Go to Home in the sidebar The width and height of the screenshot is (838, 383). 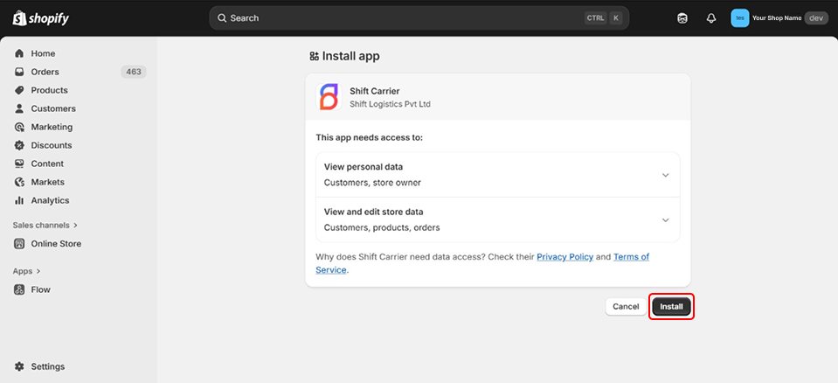point(43,53)
